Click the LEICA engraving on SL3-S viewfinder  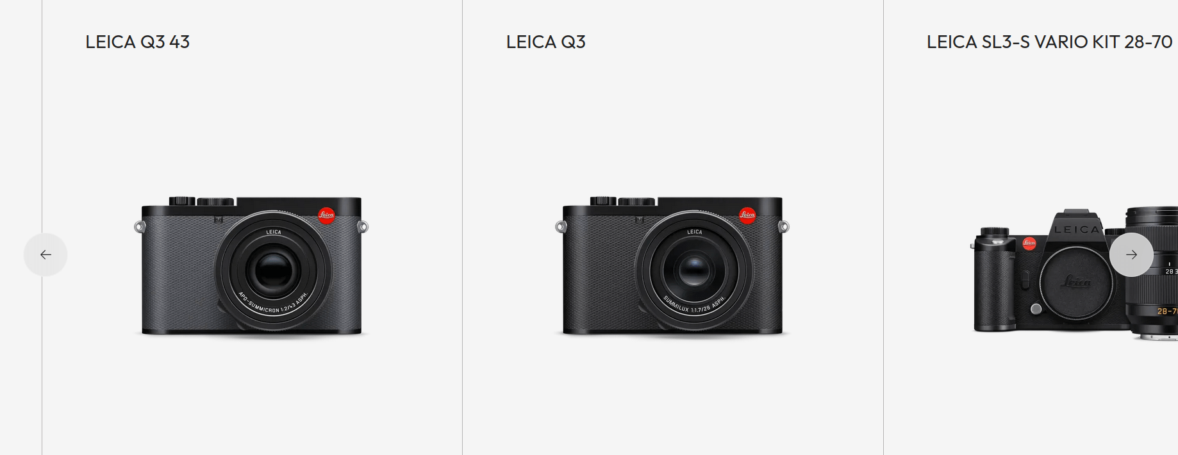click(x=1077, y=229)
